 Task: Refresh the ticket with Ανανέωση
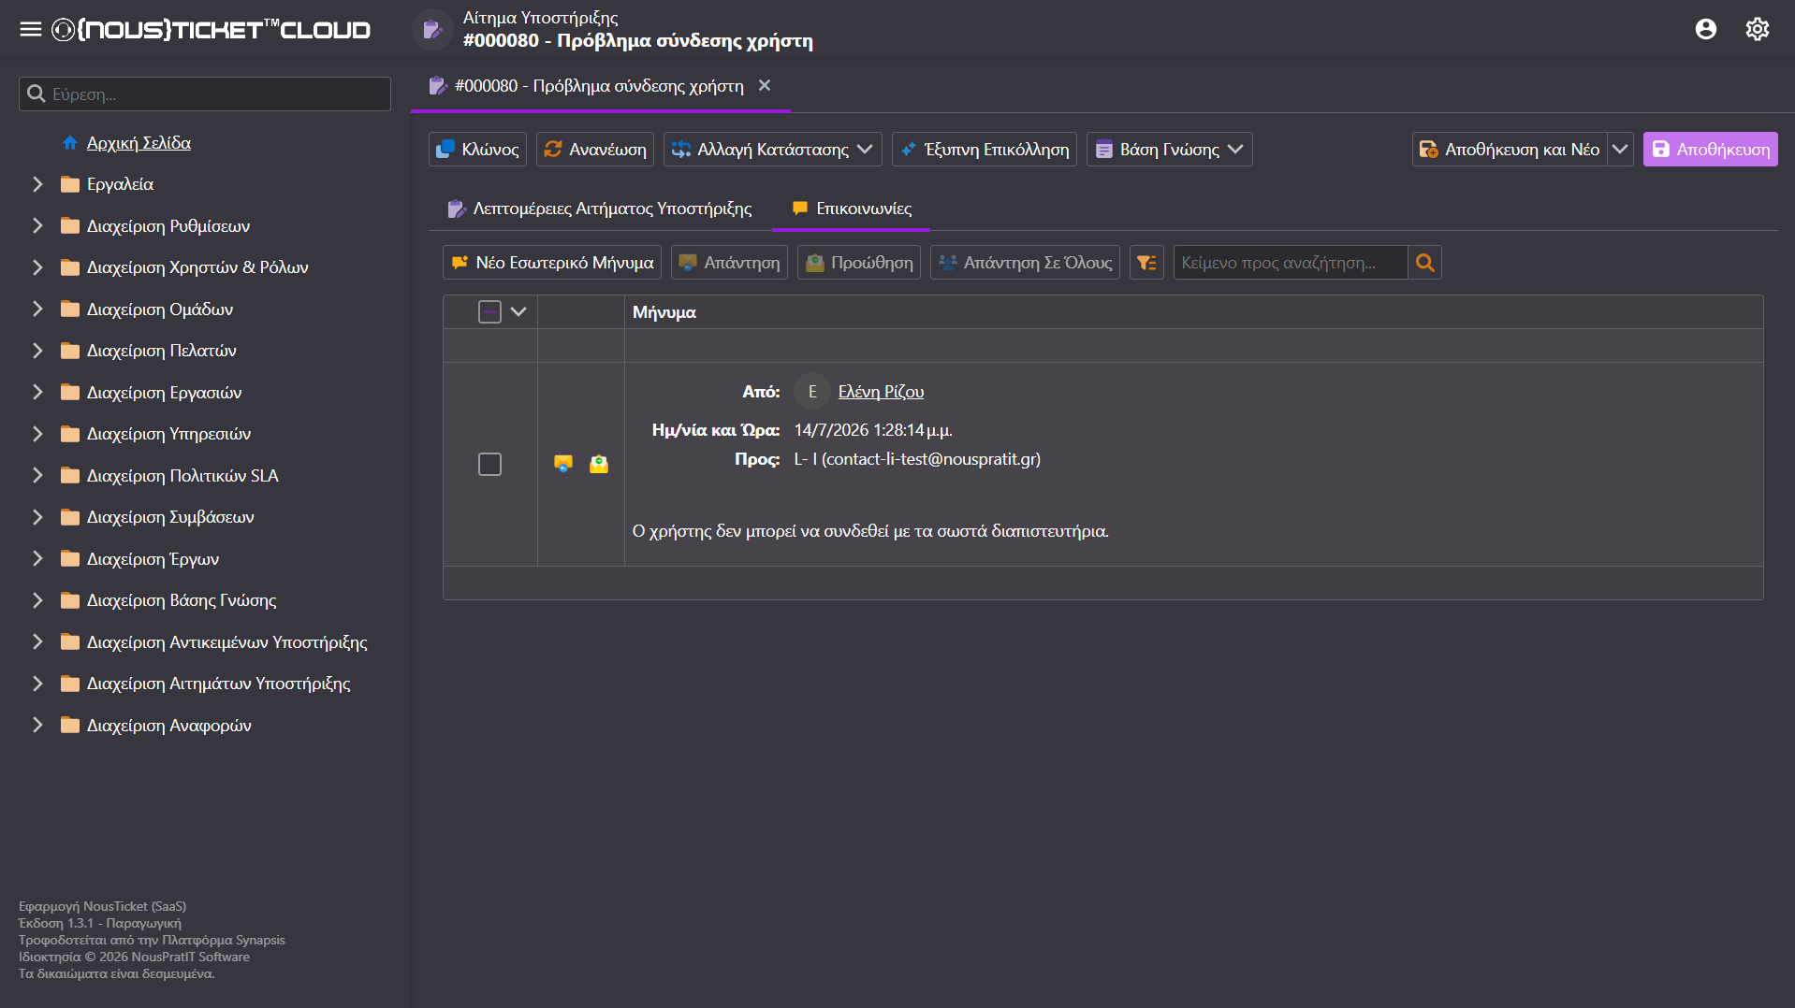click(x=595, y=150)
